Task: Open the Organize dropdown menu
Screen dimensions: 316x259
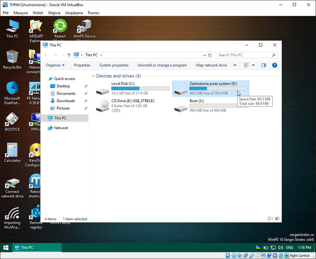Action: pyautogui.click(x=55, y=65)
